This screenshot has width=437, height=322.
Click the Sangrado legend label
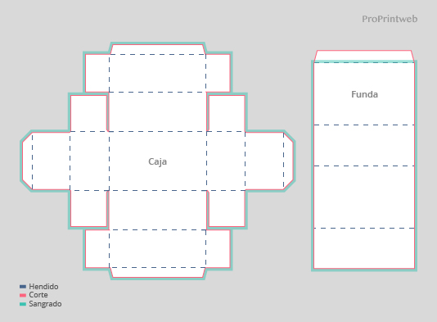click(45, 304)
